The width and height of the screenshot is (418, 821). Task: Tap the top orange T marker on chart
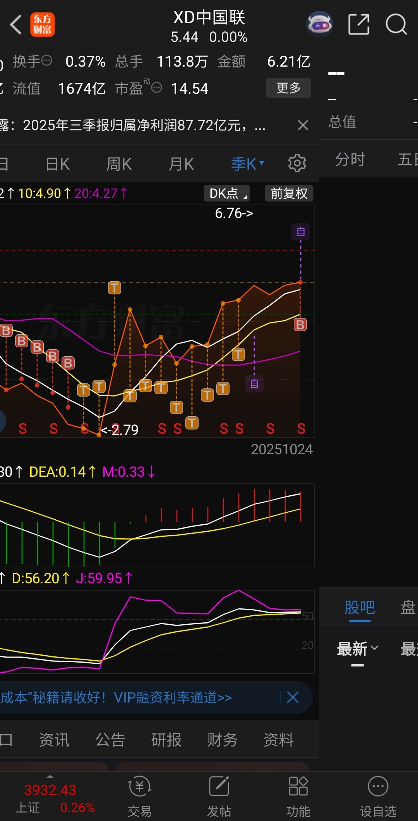pos(115,288)
